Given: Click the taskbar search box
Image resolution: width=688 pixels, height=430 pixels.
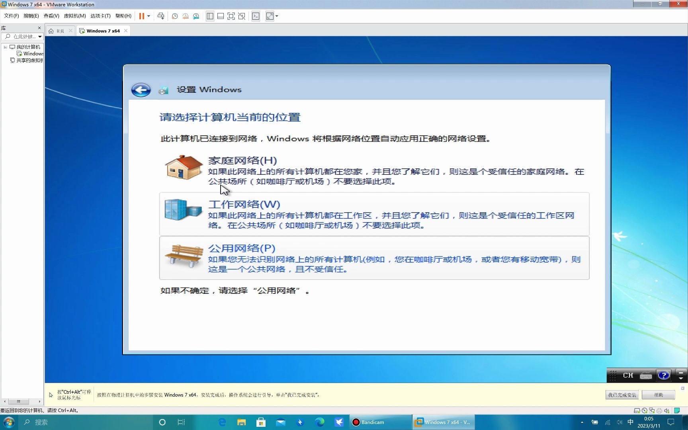Looking at the screenshot, I should point(86,422).
